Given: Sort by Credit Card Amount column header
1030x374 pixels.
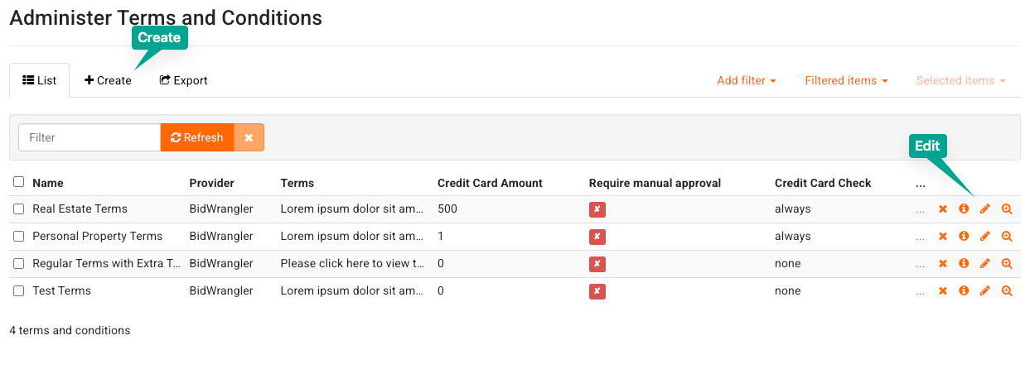Looking at the screenshot, I should tap(490, 183).
